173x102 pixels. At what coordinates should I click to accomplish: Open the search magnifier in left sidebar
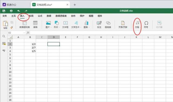click(x=4, y=37)
